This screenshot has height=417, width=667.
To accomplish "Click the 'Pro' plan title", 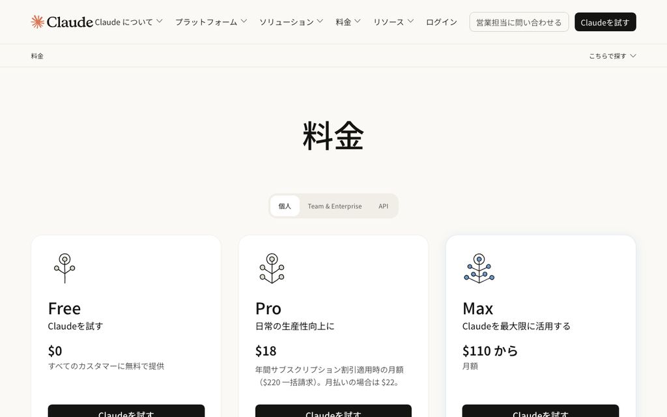I will [268, 308].
